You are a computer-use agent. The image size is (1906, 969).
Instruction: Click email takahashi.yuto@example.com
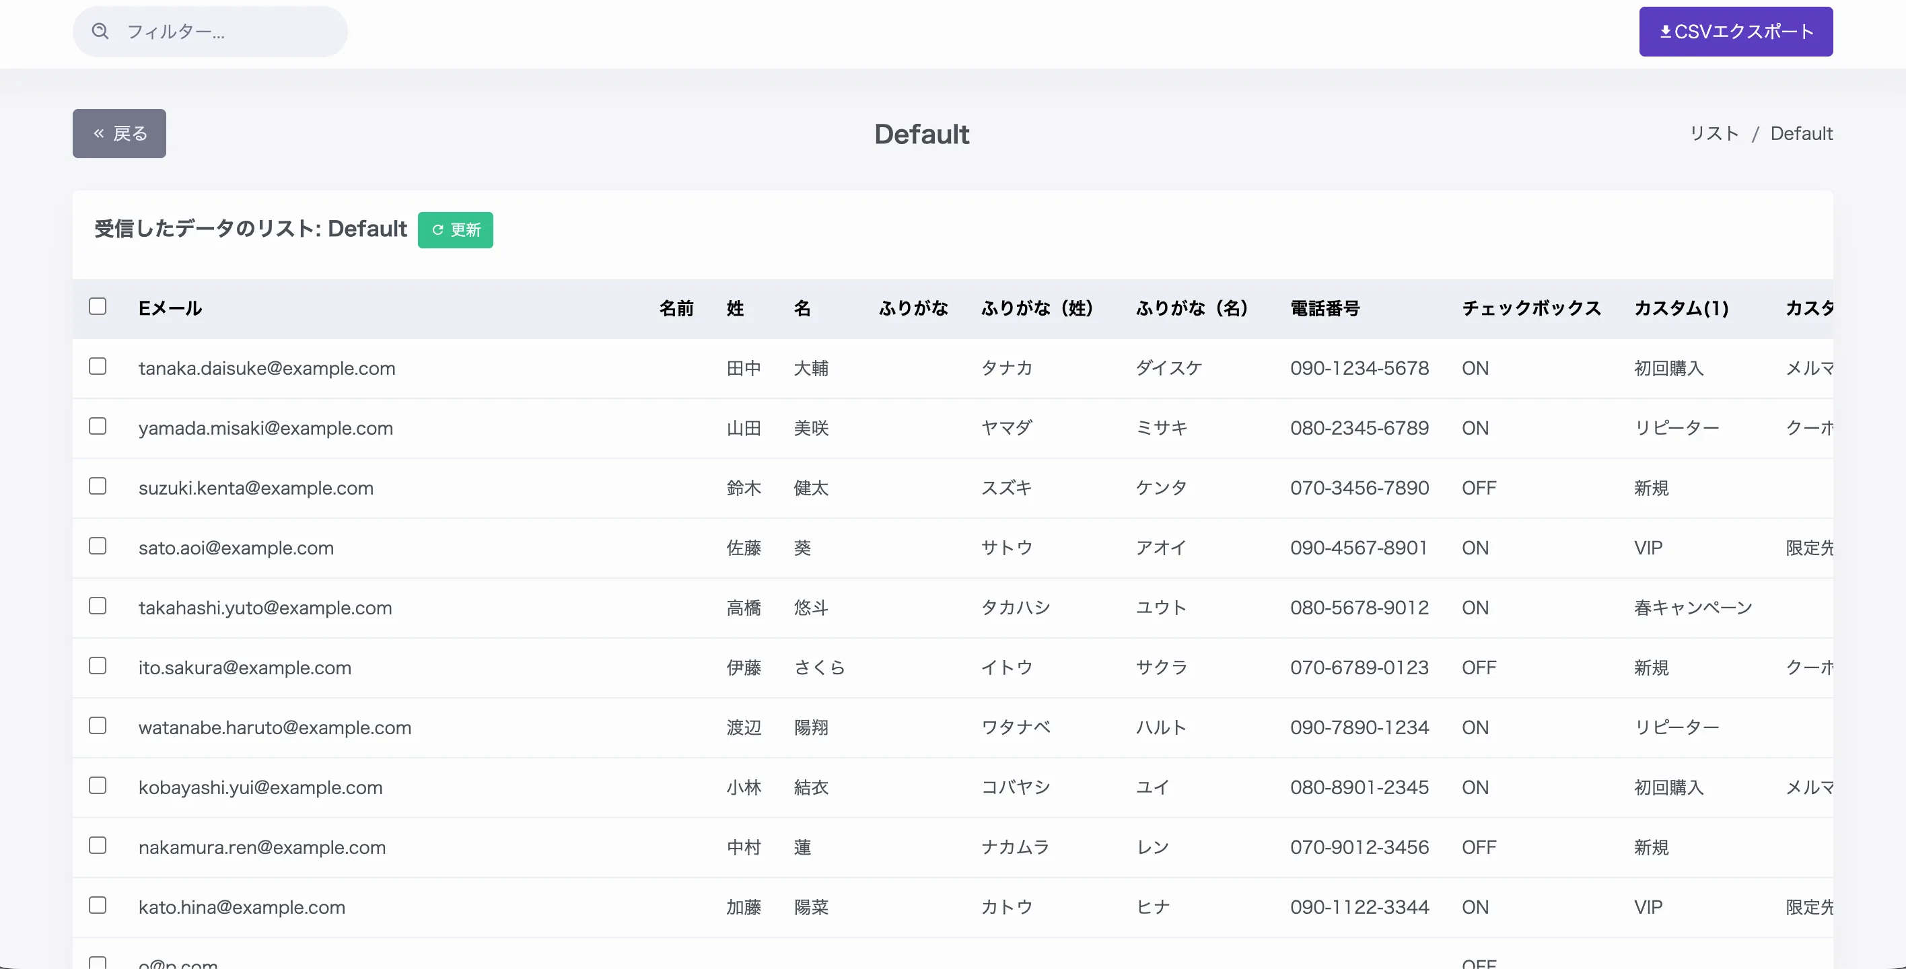[x=265, y=608]
